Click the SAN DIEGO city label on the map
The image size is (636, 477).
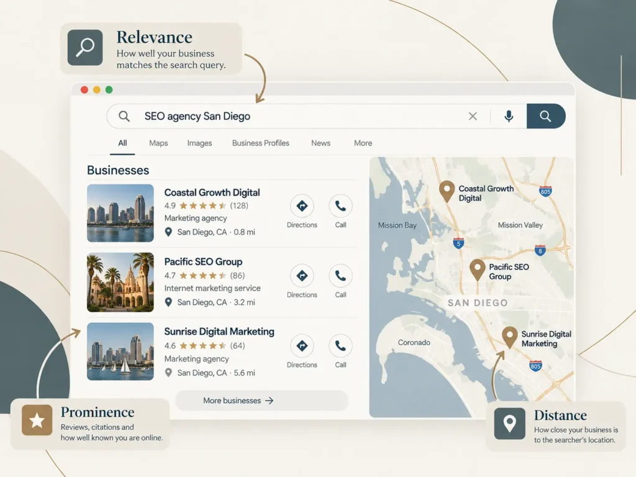[x=478, y=303]
